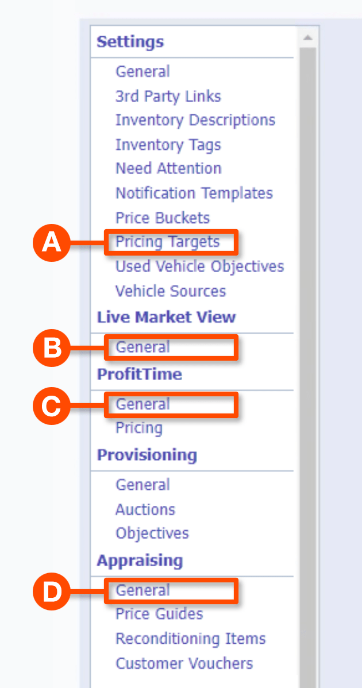Click the scrollbar up arrow
The height and width of the screenshot is (688, 362).
pos(307,38)
